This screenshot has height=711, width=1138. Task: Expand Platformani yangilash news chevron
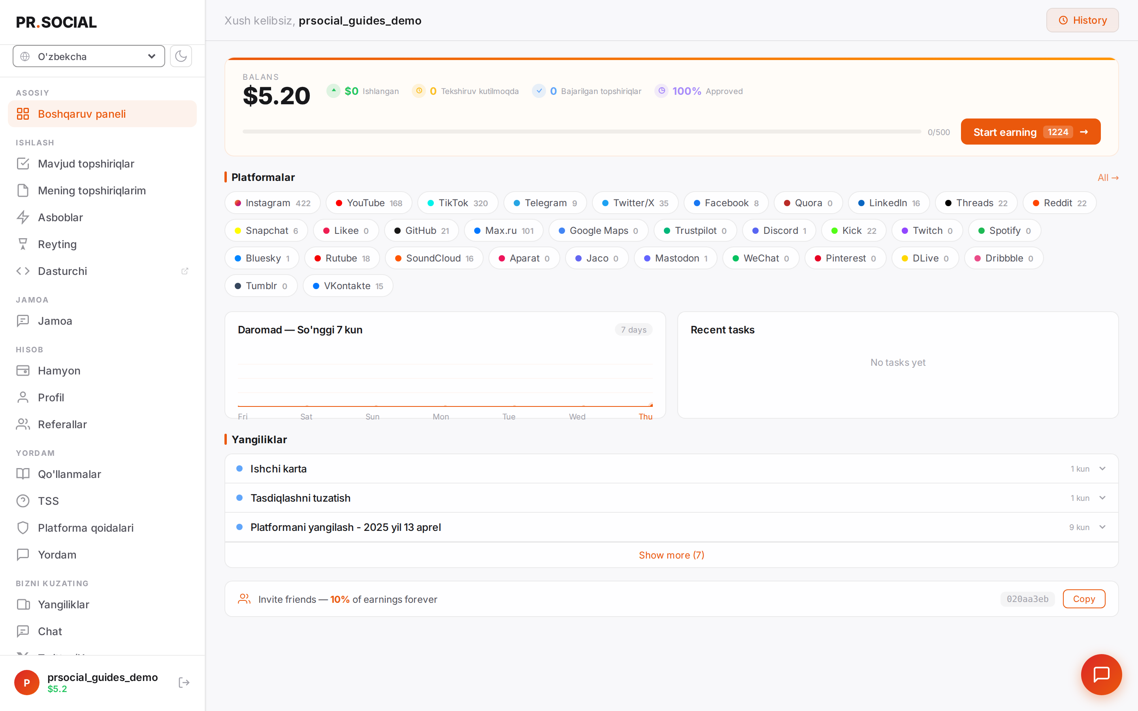[x=1102, y=527]
